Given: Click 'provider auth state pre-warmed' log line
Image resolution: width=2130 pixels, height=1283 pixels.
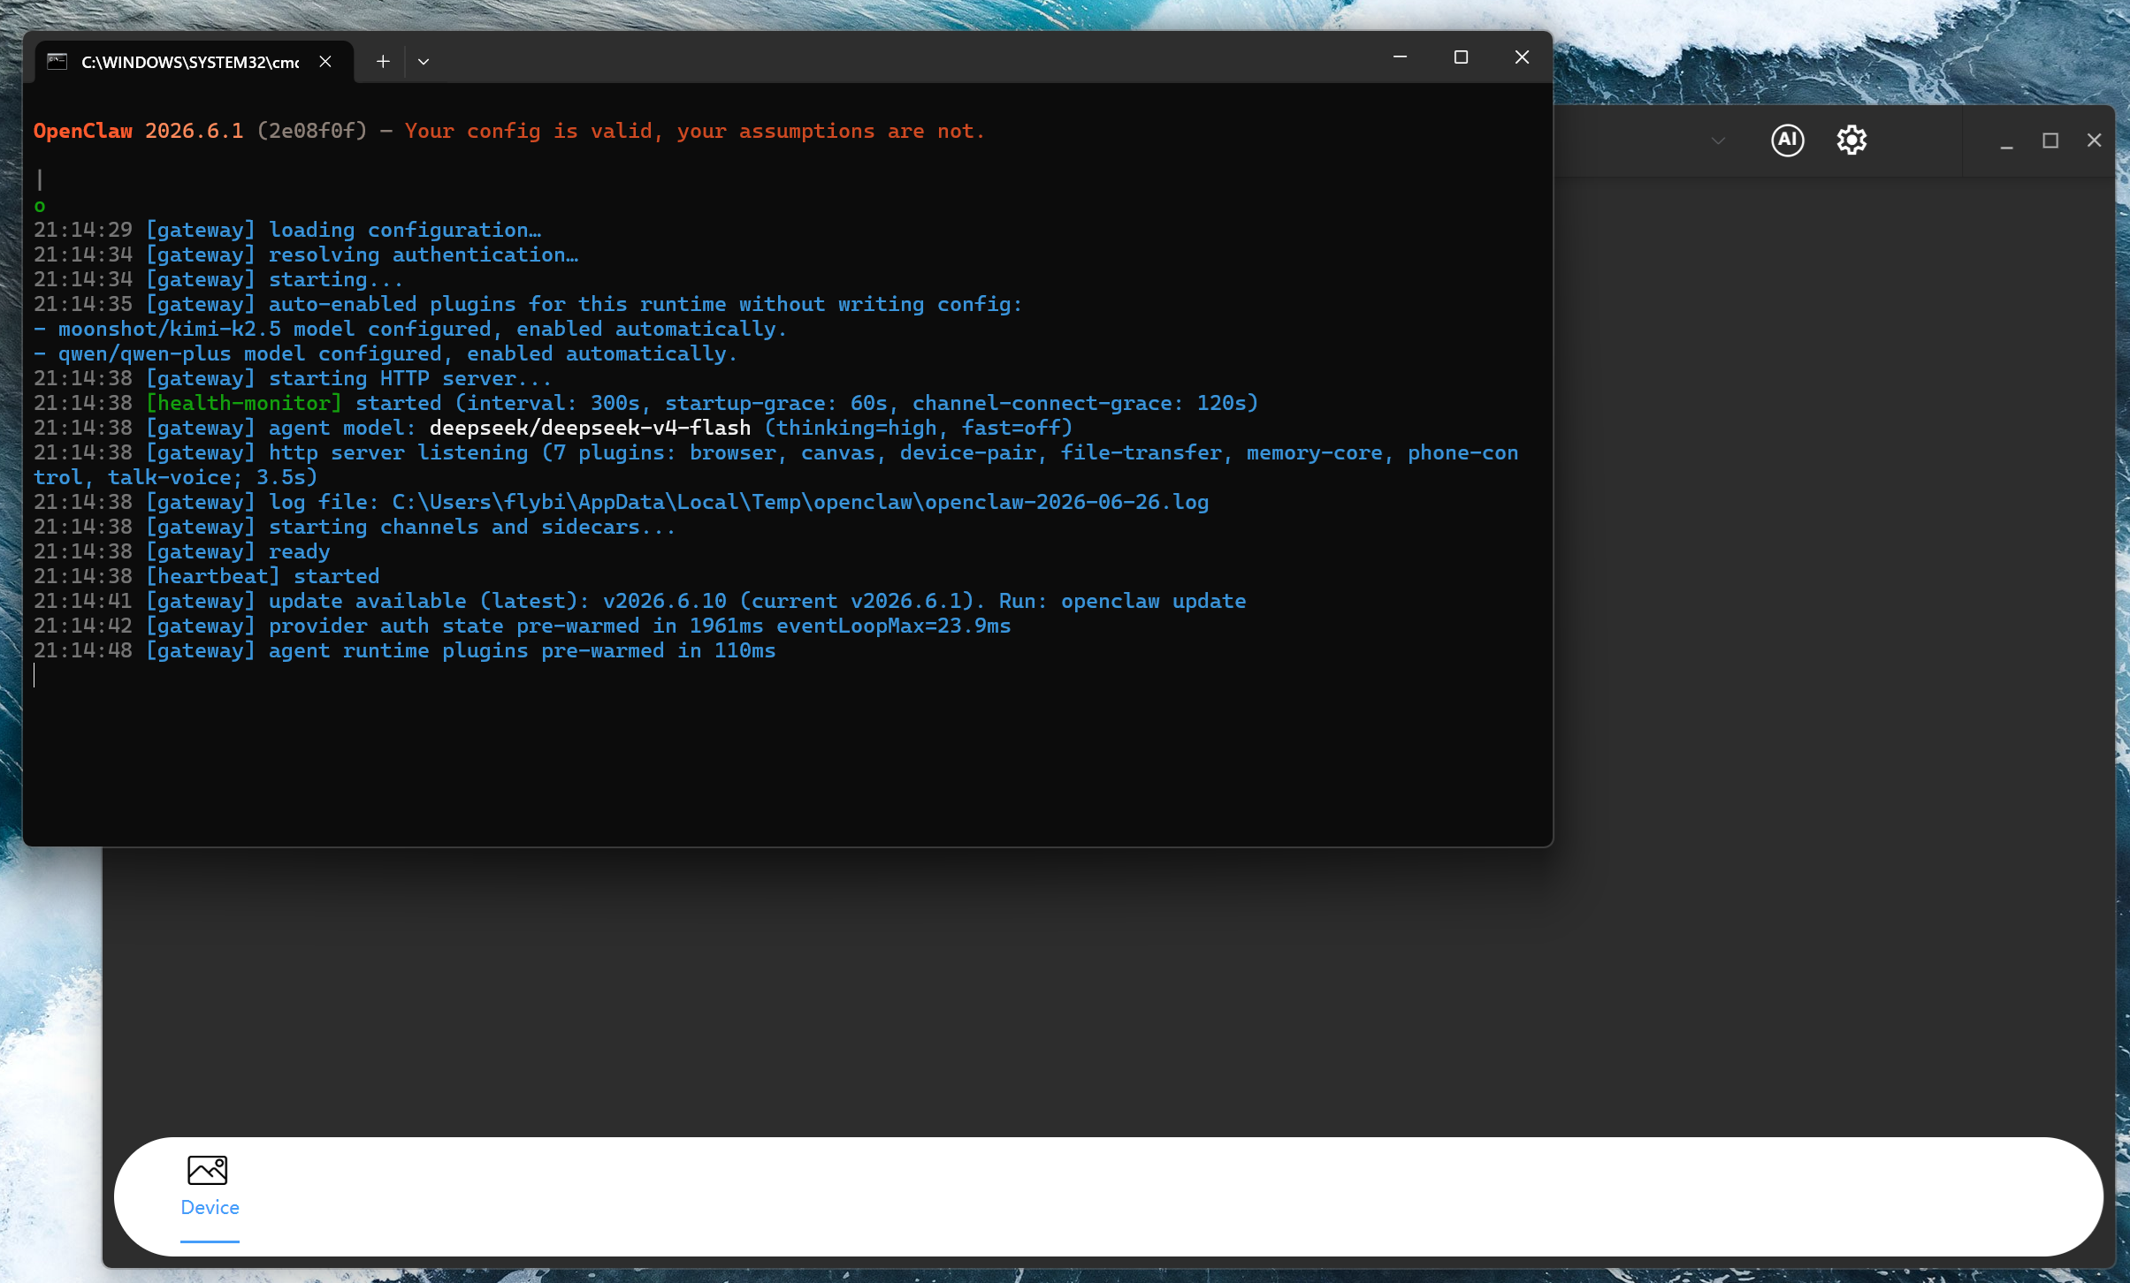Looking at the screenshot, I should [522, 626].
